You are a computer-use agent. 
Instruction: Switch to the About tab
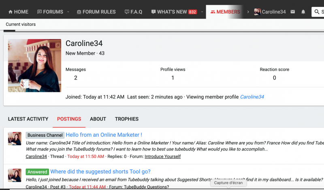coord(98,119)
